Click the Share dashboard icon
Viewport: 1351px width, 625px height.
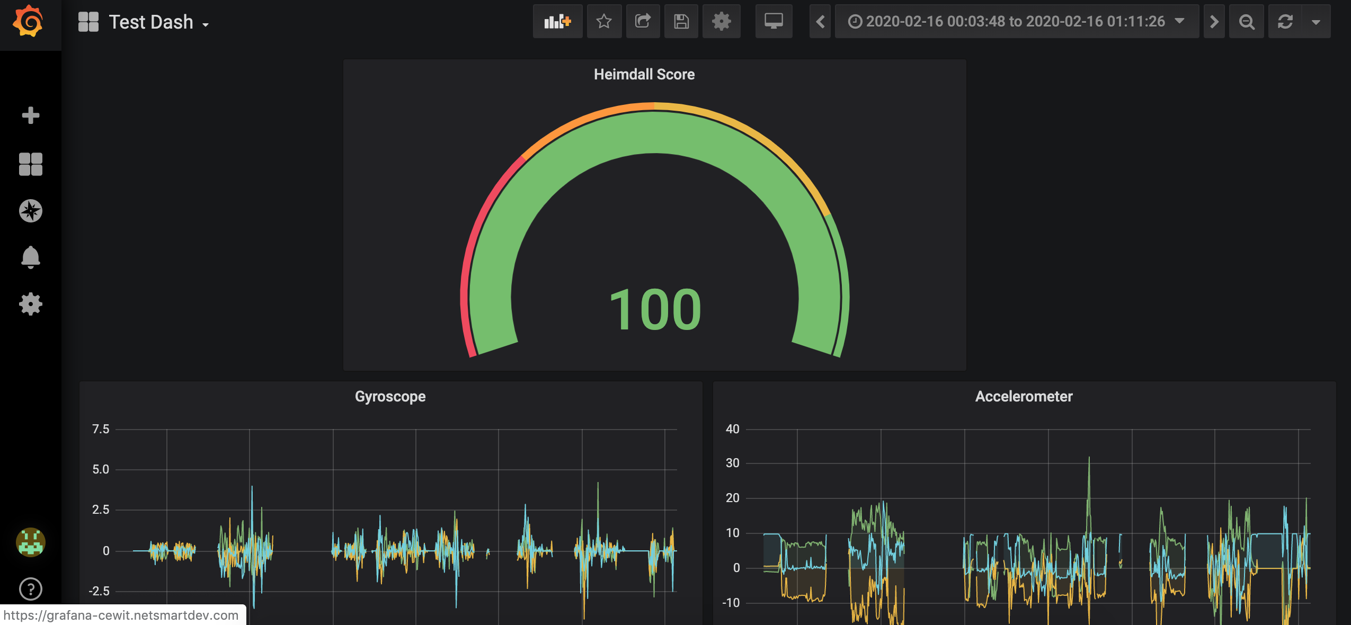[x=643, y=22]
